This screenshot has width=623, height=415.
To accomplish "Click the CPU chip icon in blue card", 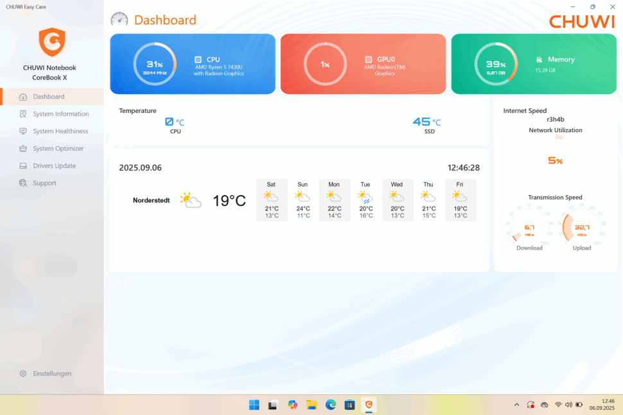I will 198,60.
